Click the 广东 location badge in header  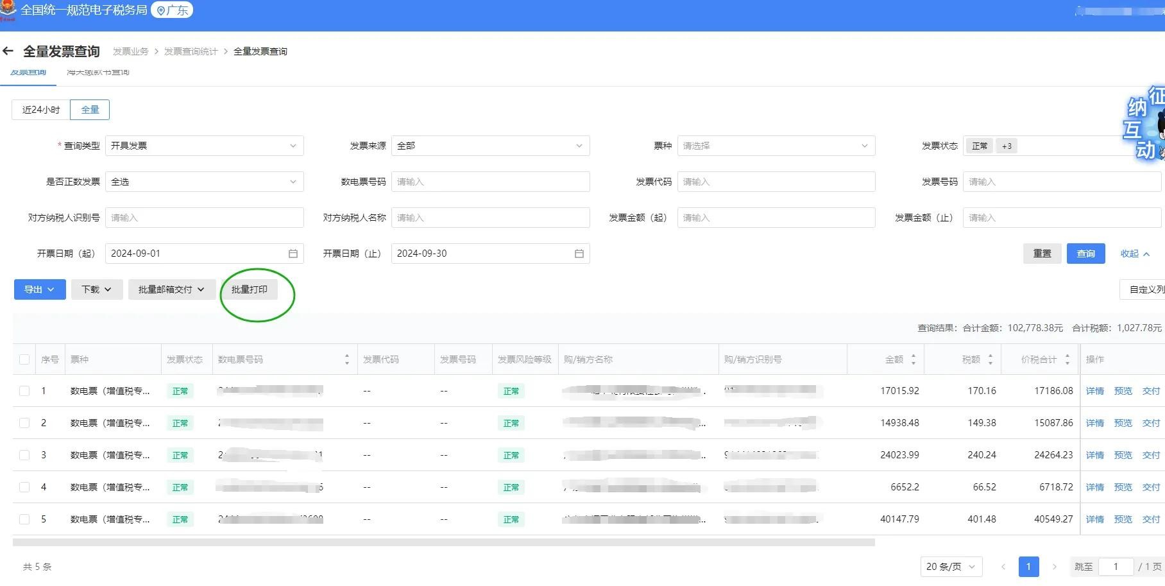(x=172, y=10)
